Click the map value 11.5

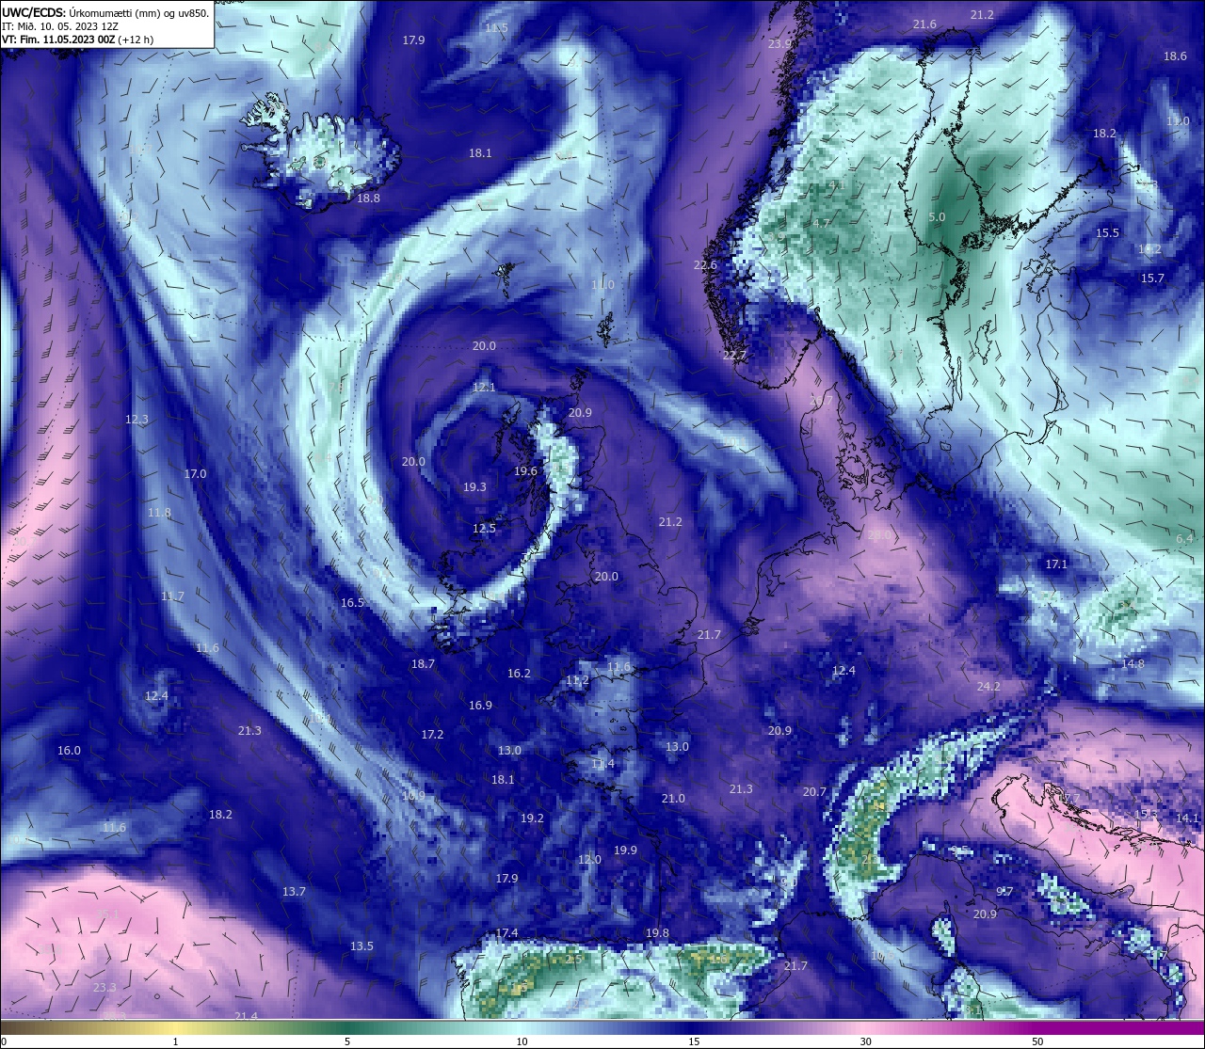coord(496,27)
